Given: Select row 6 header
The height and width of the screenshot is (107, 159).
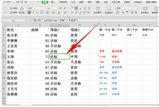Looking at the screenshot, I should tap(4, 57).
